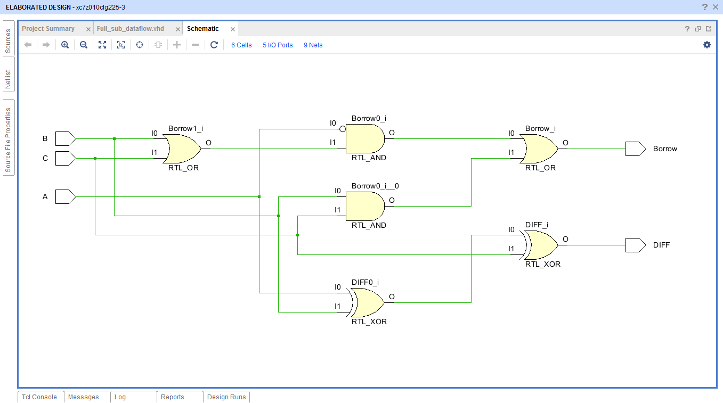Click the toggle autohide pins icon
This screenshot has width=723, height=403.
pos(158,45)
